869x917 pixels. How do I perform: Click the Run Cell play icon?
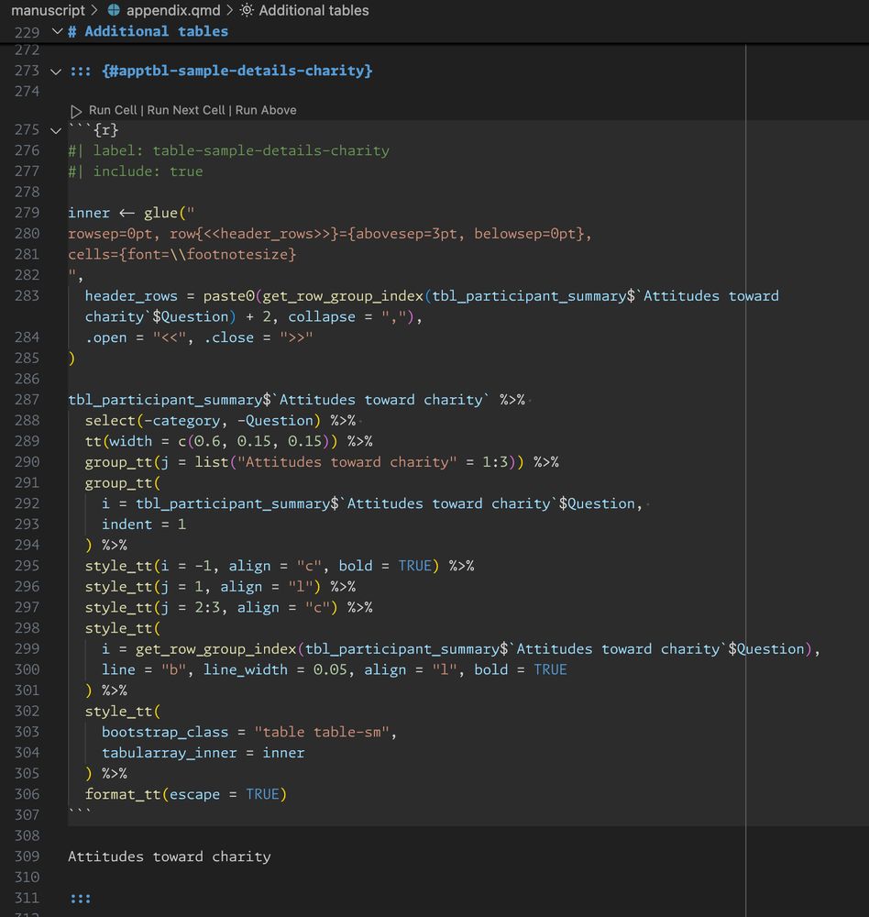click(x=75, y=111)
